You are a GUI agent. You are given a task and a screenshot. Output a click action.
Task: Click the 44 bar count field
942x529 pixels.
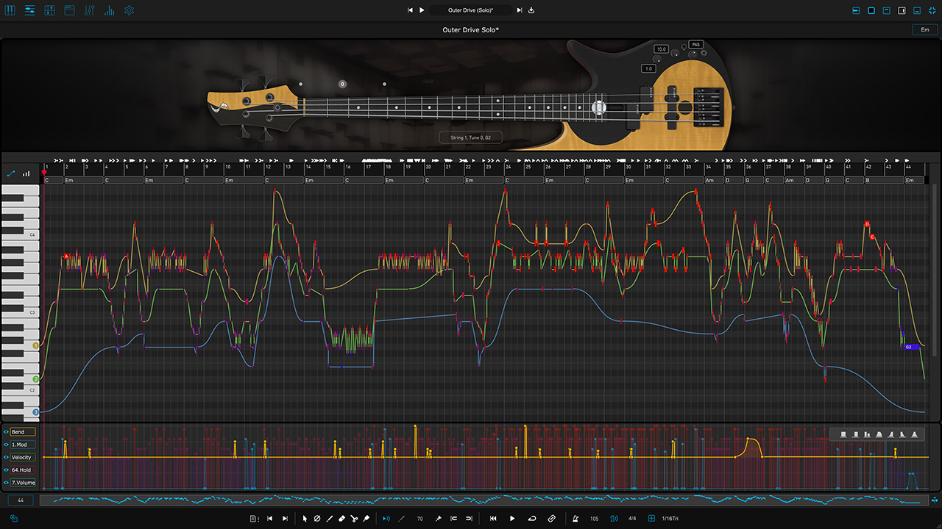pyautogui.click(x=21, y=500)
